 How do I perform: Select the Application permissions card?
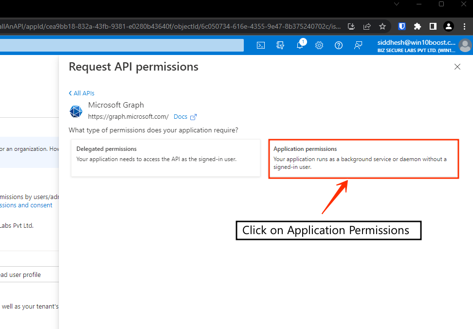coord(363,159)
